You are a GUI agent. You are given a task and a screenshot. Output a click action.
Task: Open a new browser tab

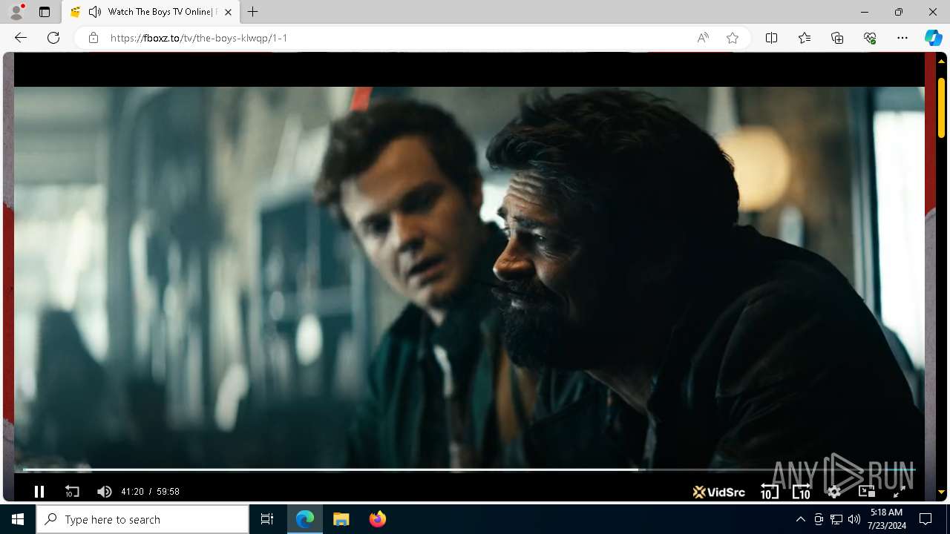coord(253,12)
